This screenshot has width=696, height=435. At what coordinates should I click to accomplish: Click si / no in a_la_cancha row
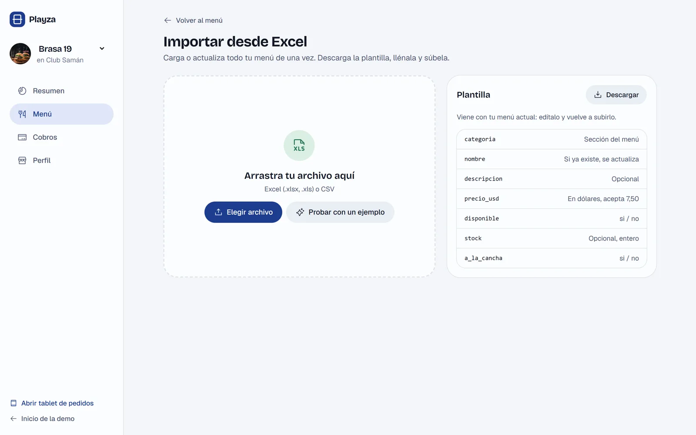click(629, 258)
